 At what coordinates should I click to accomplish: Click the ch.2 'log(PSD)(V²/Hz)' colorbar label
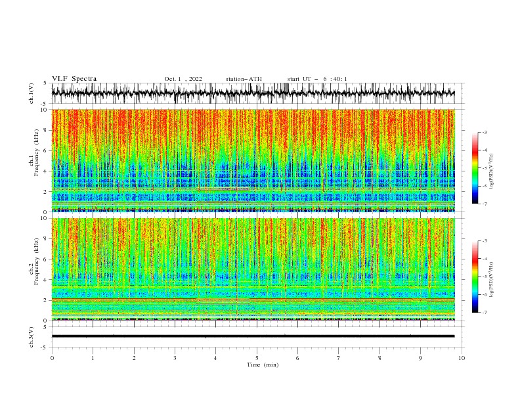[x=491, y=279]
